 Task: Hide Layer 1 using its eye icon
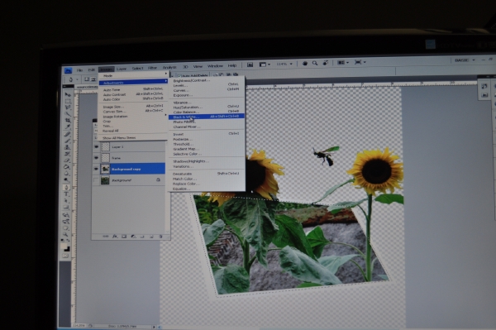click(96, 147)
